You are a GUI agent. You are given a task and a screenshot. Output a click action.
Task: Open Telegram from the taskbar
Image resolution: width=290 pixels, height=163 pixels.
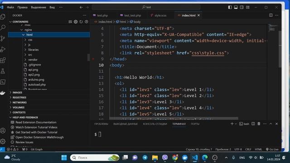click(x=145, y=158)
